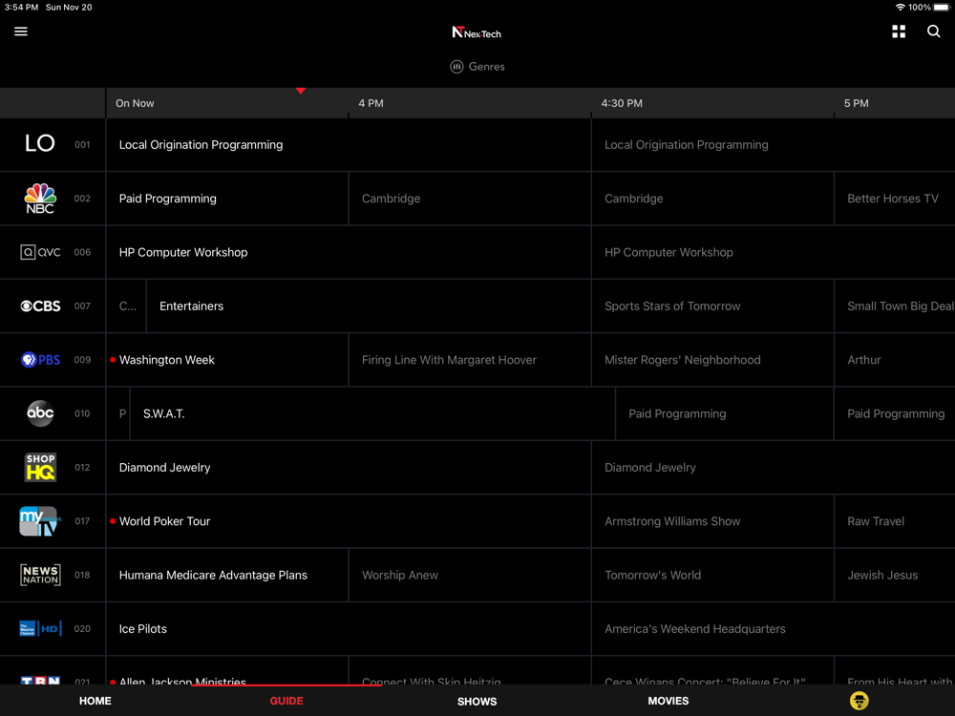Open Sports Stars of Tomorrow
955x716 pixels.
point(712,306)
